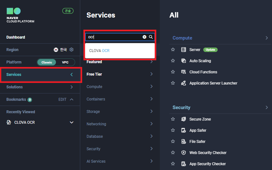The height and width of the screenshot is (170, 272).
Task: Open Region settings gear icon
Action: 72,50
